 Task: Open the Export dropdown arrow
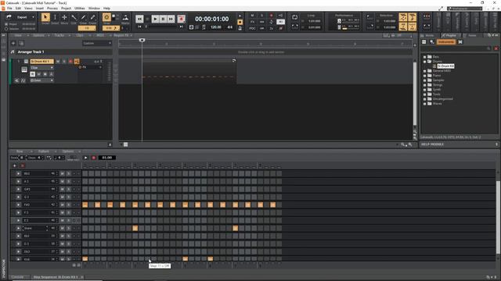coord(33,17)
